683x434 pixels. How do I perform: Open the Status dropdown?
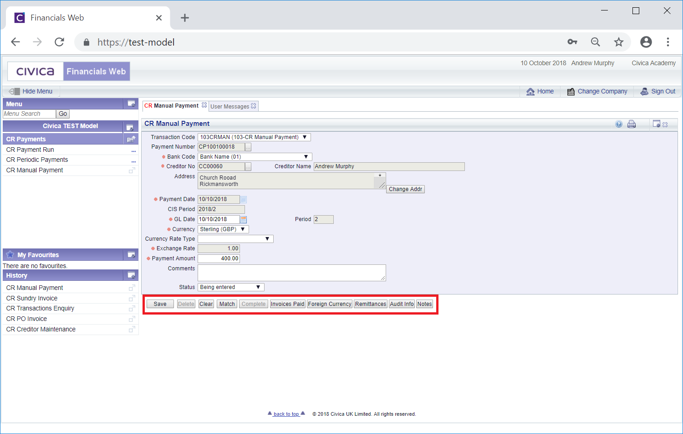pyautogui.click(x=231, y=287)
